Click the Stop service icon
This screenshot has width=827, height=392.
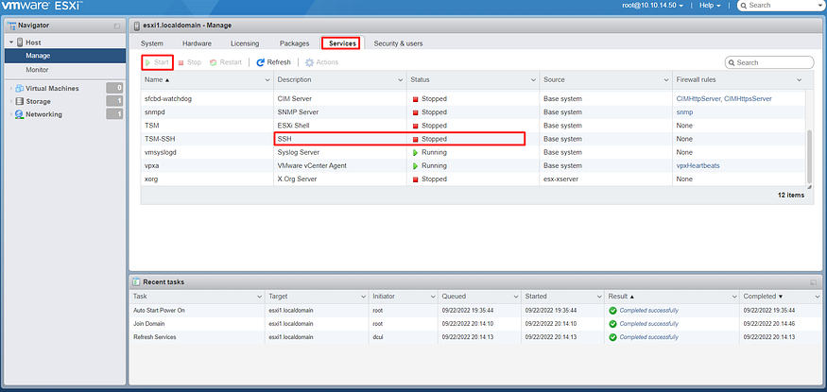point(181,62)
